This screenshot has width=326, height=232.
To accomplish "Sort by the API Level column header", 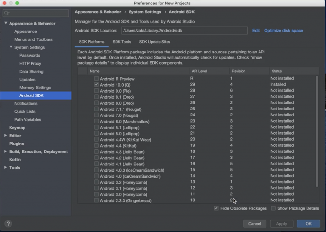I will point(209,71).
